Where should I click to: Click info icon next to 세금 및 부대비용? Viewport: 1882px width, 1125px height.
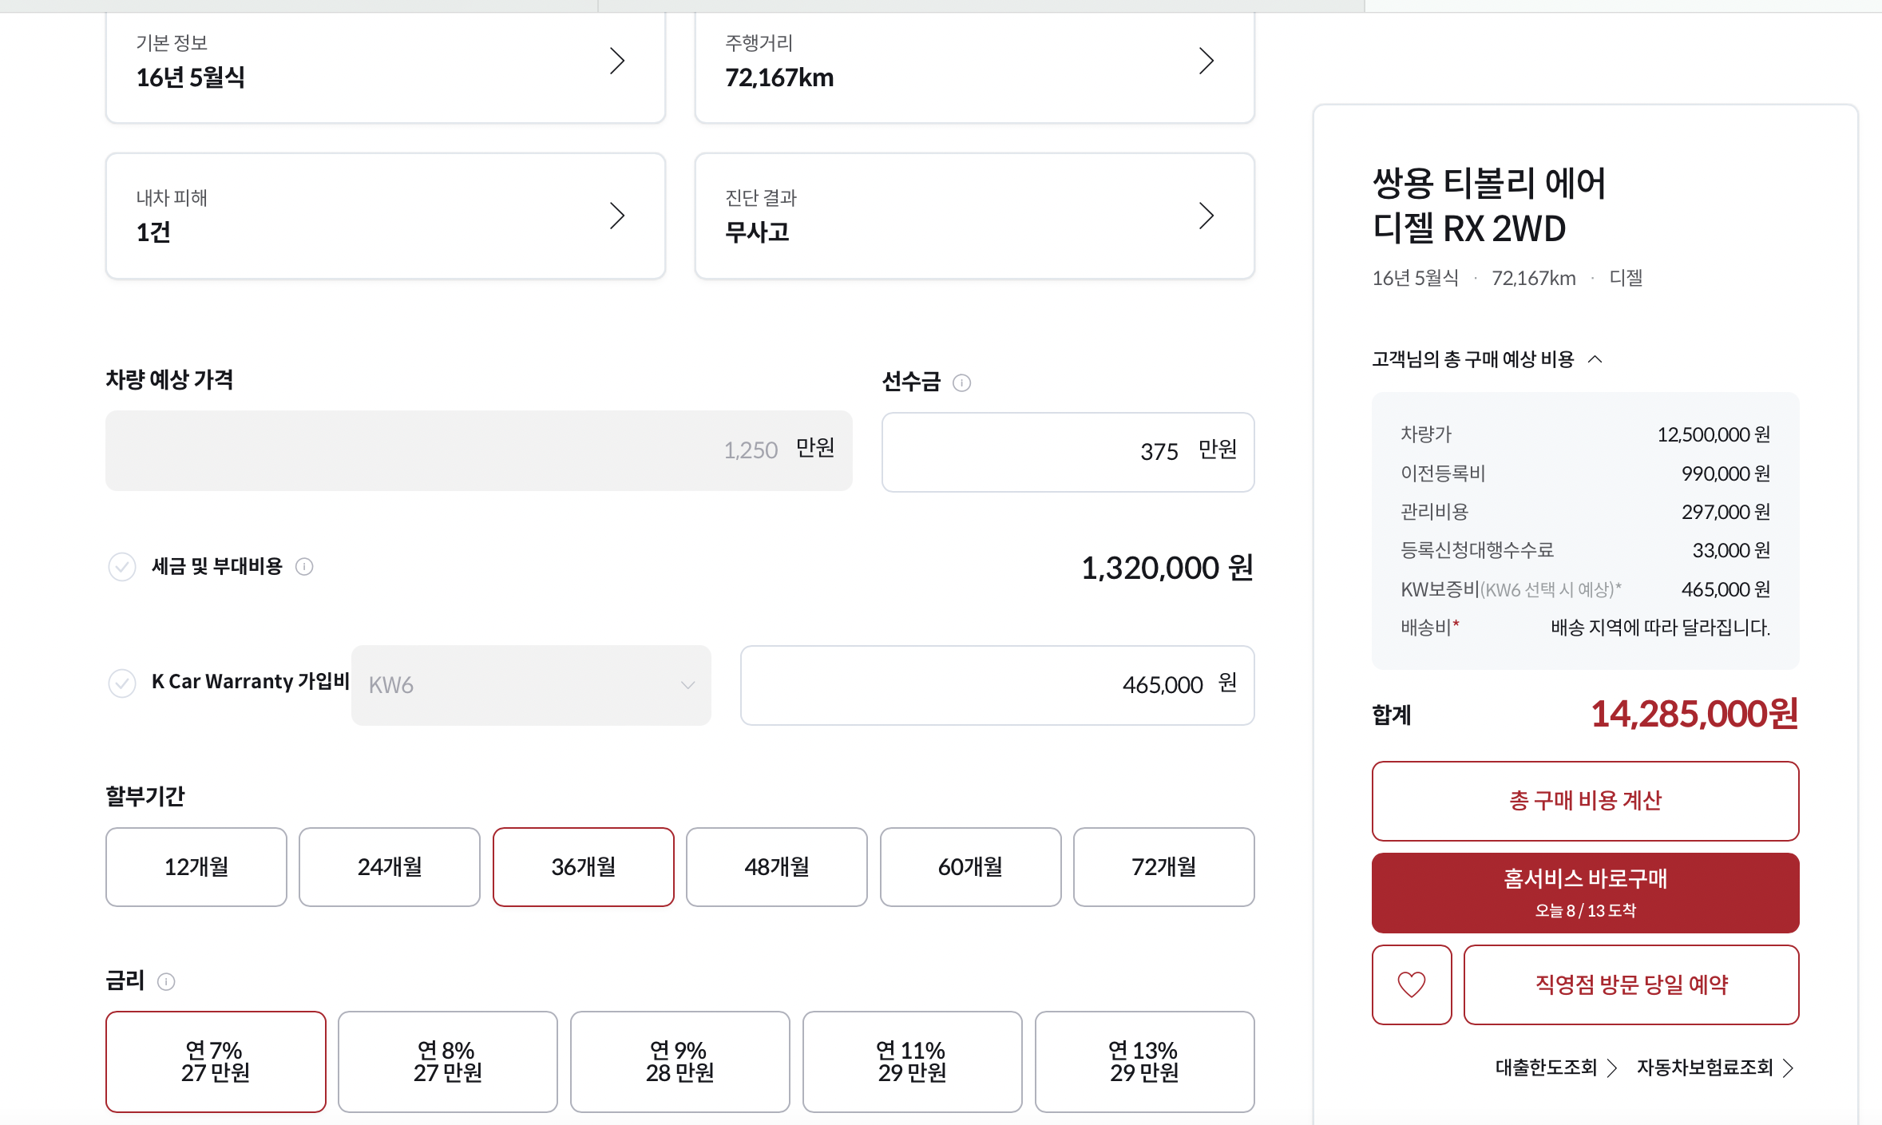tap(304, 567)
